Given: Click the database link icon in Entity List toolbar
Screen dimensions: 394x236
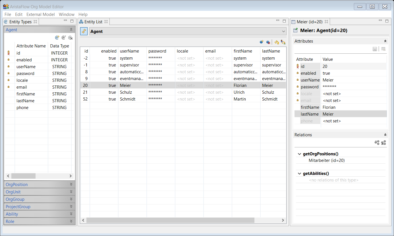Looking at the screenshot, I should [x=277, y=42].
